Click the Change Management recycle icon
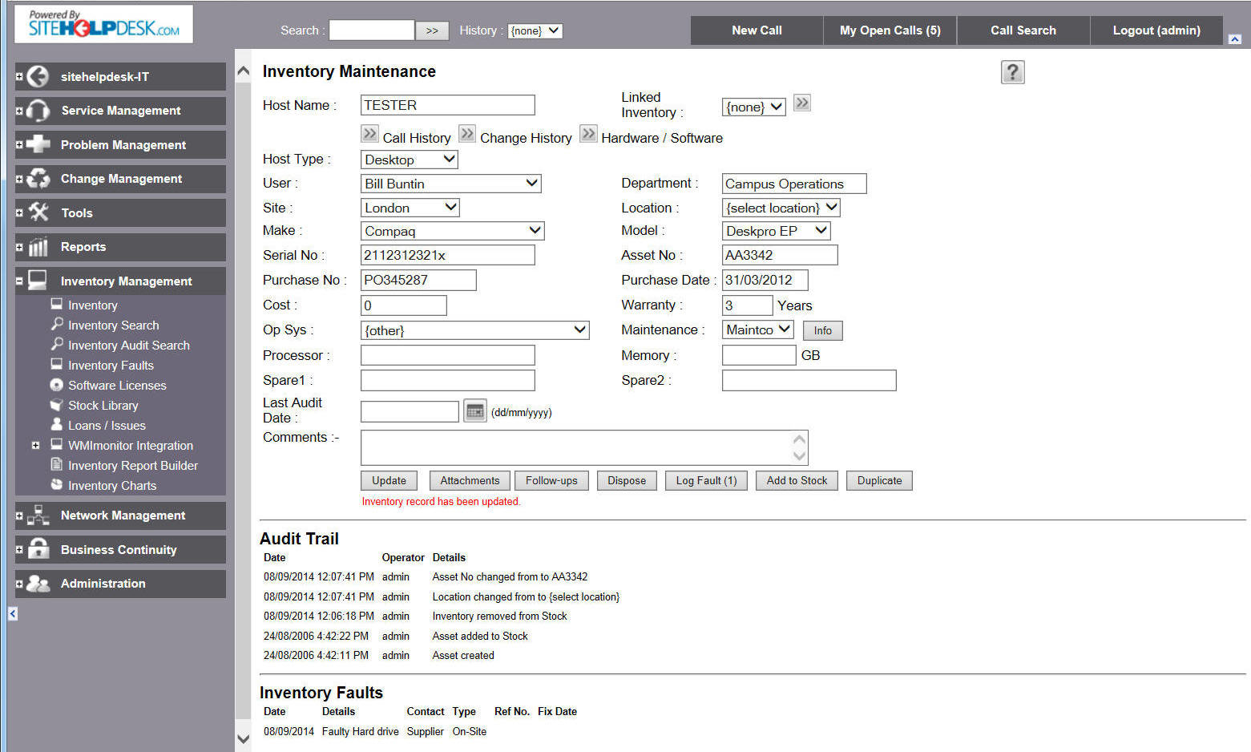This screenshot has width=1251, height=752. click(38, 179)
